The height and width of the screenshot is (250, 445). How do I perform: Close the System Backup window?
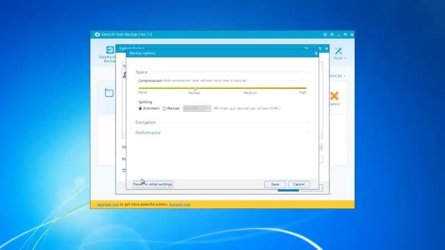pyautogui.click(x=327, y=49)
